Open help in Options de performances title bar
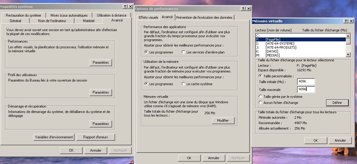Image resolution: width=357 pixels, height=164 pixels. [243, 9]
